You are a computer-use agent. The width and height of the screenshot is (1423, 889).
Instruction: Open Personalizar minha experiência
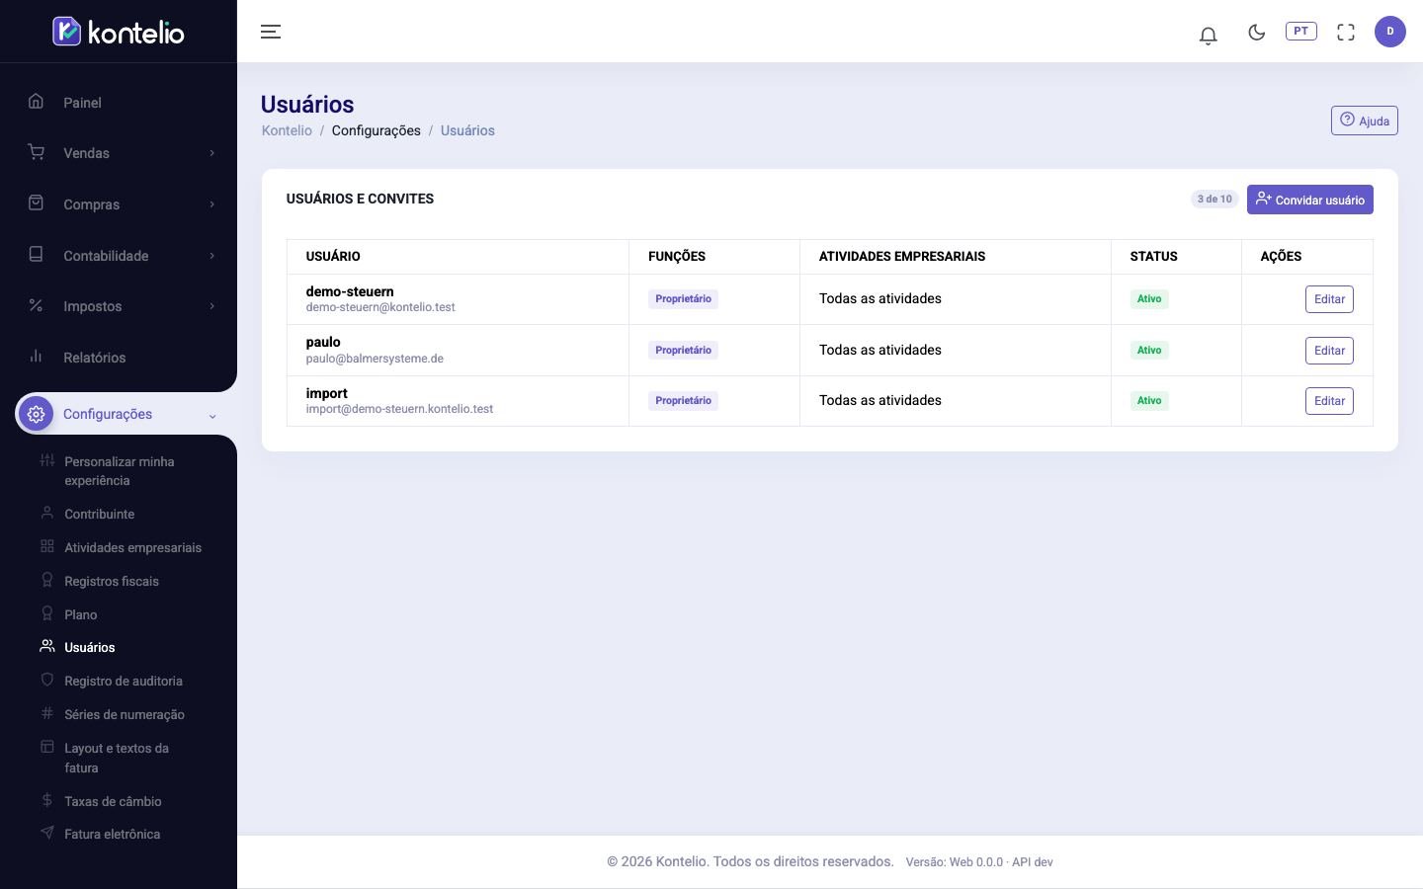point(120,471)
